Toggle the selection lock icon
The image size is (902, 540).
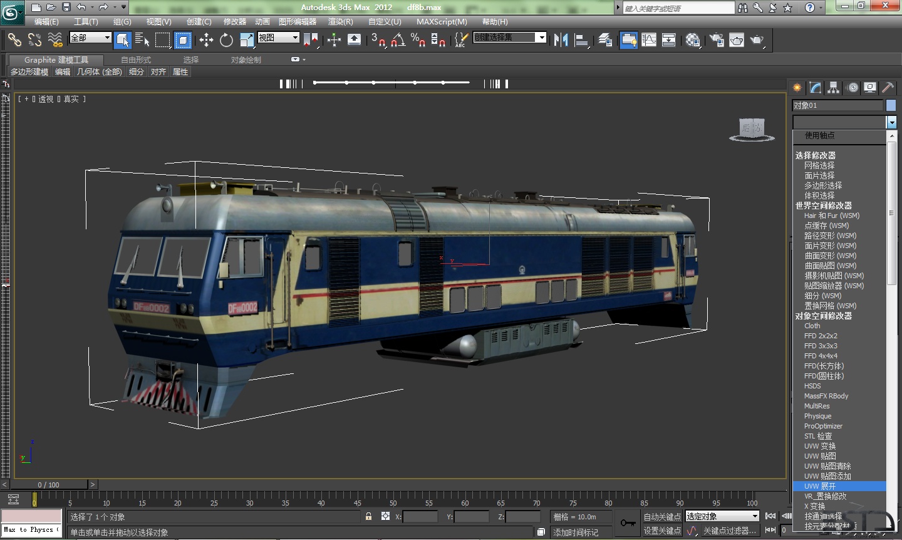point(368,516)
